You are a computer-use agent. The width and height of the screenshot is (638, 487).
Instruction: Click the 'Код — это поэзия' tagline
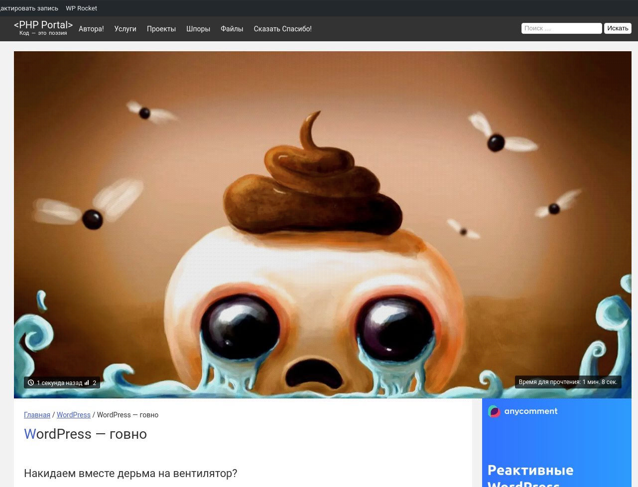43,33
